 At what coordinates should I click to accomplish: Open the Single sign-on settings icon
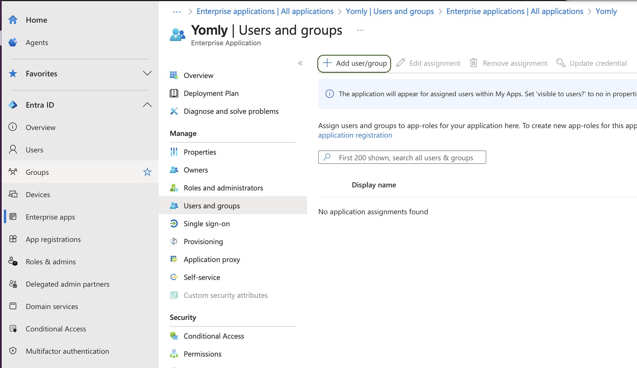point(174,223)
